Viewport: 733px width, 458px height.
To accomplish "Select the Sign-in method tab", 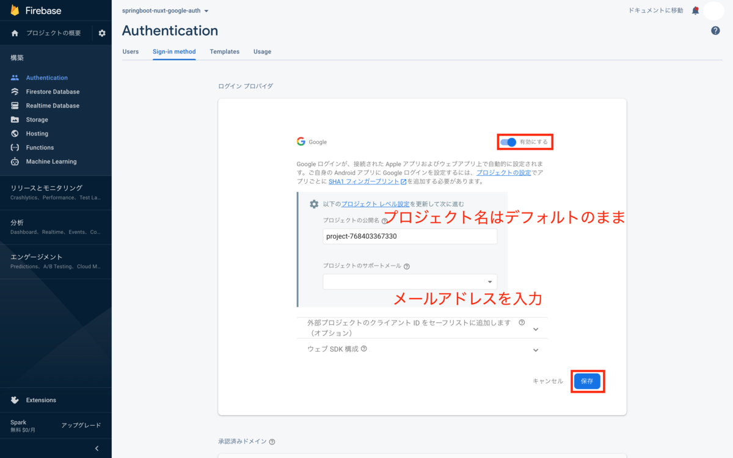I will click(174, 52).
